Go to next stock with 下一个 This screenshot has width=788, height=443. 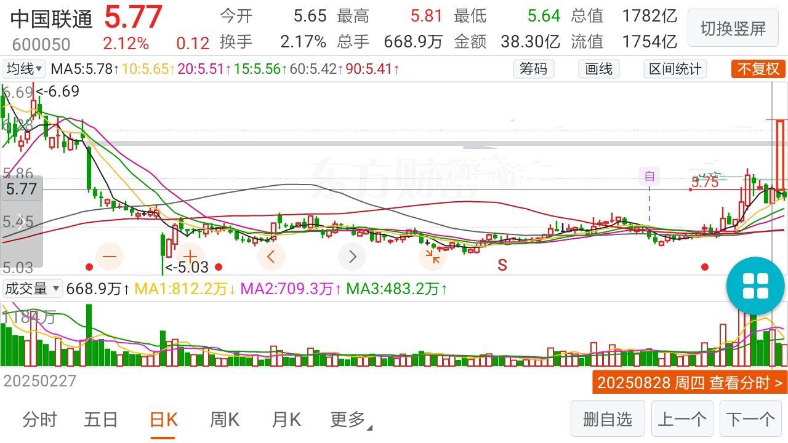tap(750, 420)
